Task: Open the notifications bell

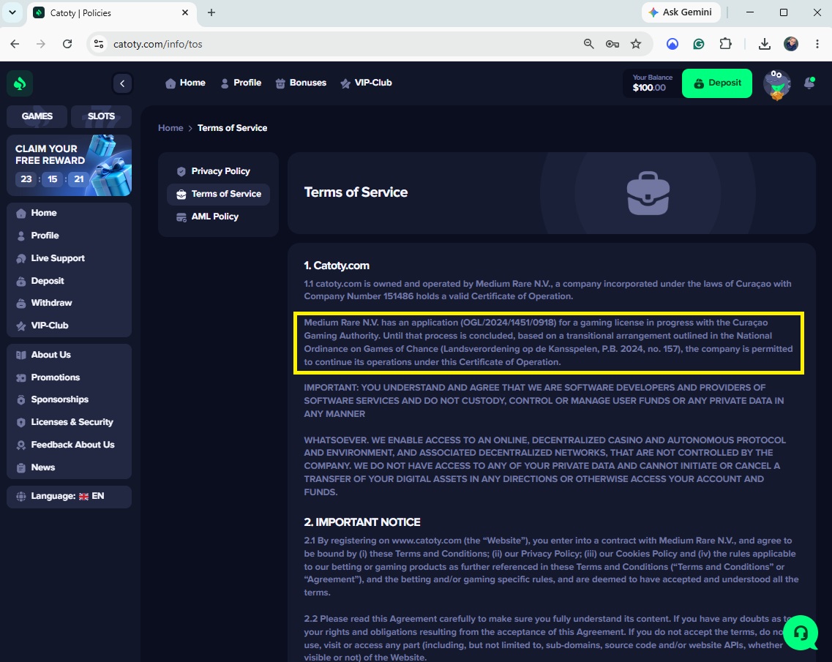Action: point(809,83)
